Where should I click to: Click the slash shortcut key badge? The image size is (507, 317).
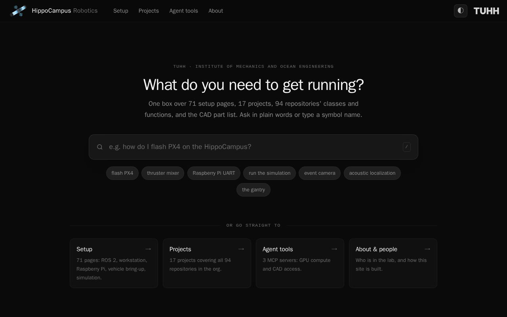(x=407, y=147)
